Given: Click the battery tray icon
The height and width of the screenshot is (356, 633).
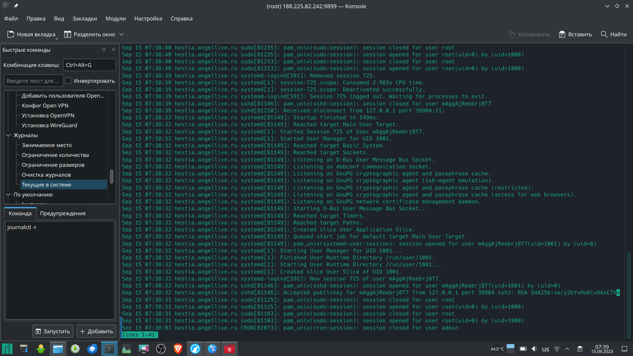Looking at the screenshot, I should coord(523,349).
